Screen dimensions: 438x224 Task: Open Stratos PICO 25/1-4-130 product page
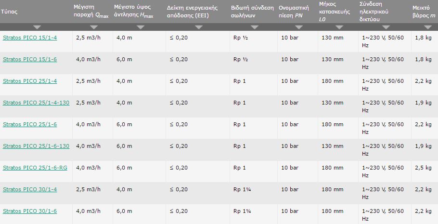[36, 103]
